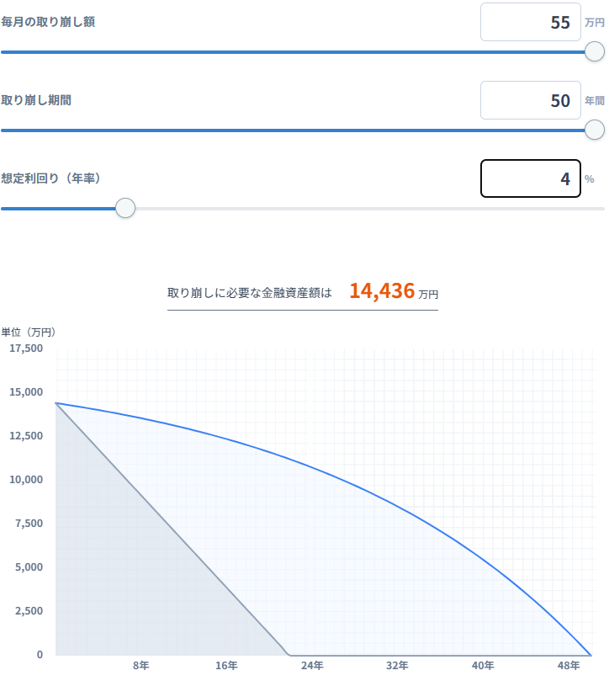Click the 8年 x-axis label
The image size is (609, 681).
[140, 666]
